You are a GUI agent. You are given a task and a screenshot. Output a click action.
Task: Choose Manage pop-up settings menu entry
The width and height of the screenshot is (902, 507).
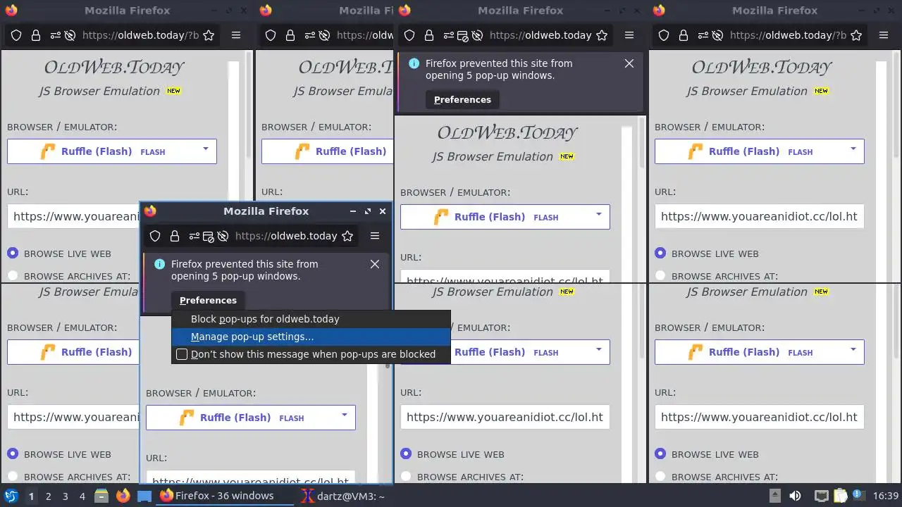click(311, 337)
